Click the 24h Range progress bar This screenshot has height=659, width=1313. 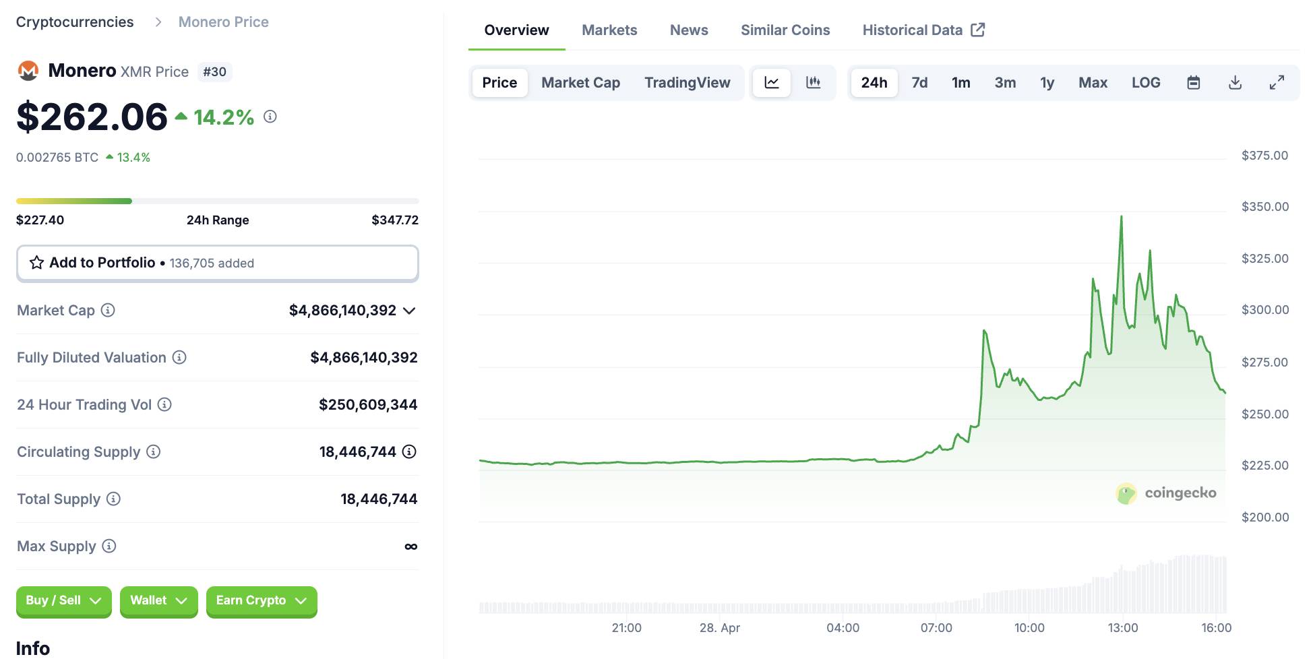click(217, 201)
